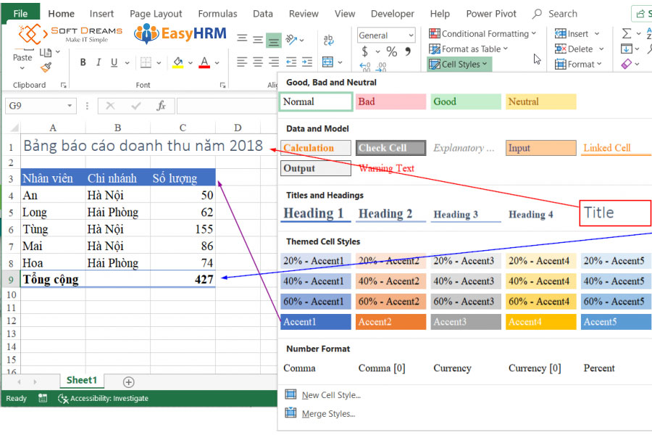Open the Page Layout ribbon tab
The image size is (652, 435).
(156, 14)
